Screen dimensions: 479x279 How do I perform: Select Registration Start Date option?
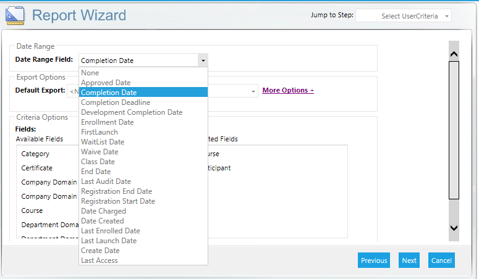pyautogui.click(x=118, y=201)
